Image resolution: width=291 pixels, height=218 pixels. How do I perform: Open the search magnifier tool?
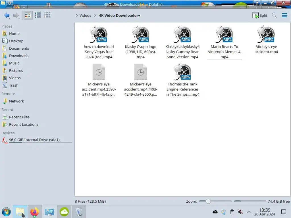pos(275,15)
